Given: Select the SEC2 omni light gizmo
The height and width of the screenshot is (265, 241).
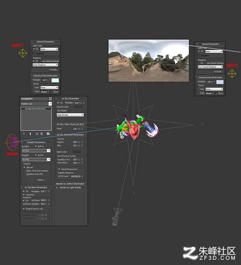Looking at the screenshot, I should coord(232,74).
